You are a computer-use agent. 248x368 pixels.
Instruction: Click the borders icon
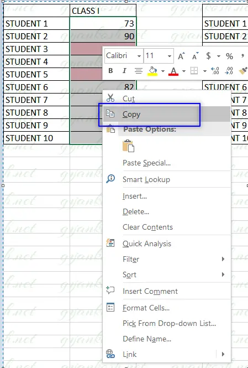pos(194,71)
